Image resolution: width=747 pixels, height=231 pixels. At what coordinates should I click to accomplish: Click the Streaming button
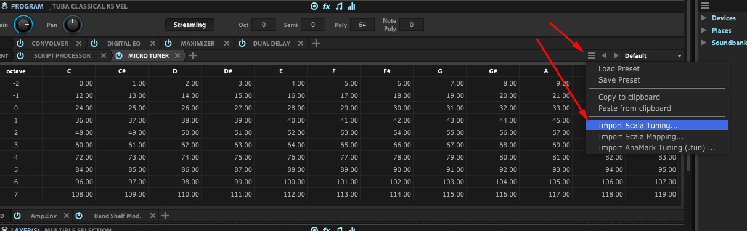(x=190, y=25)
